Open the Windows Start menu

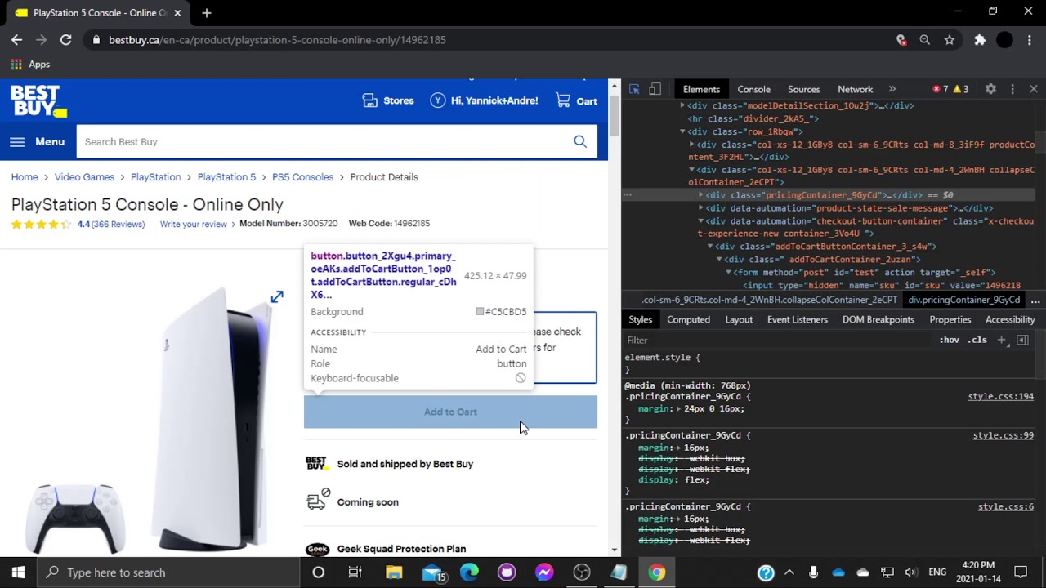(18, 572)
